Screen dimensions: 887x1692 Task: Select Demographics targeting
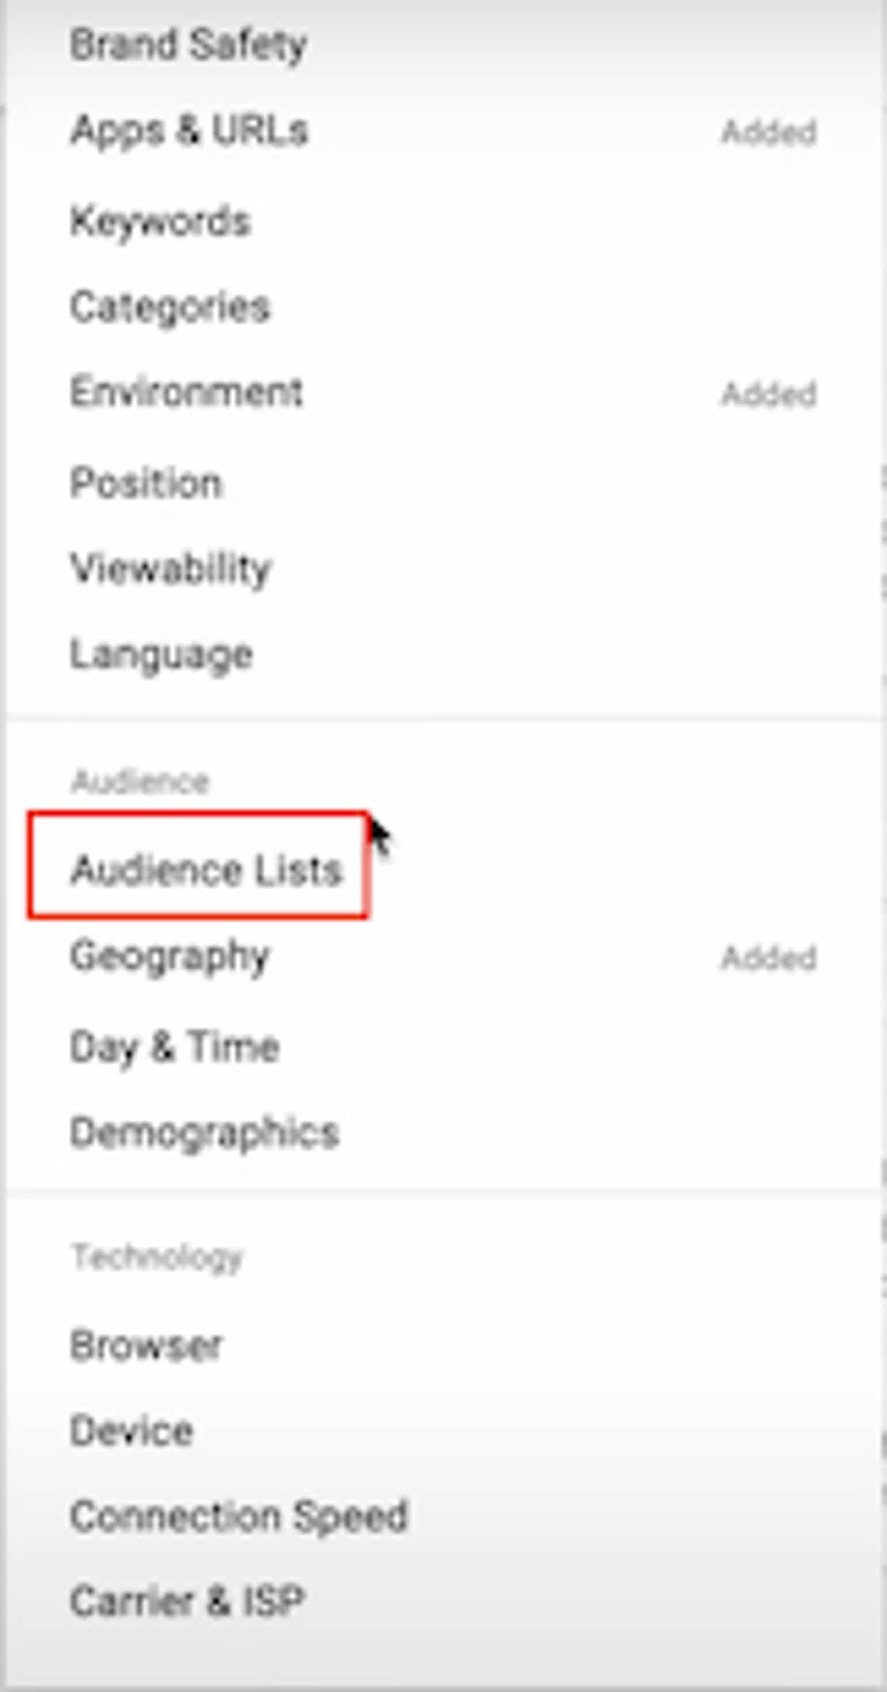pyautogui.click(x=205, y=1131)
